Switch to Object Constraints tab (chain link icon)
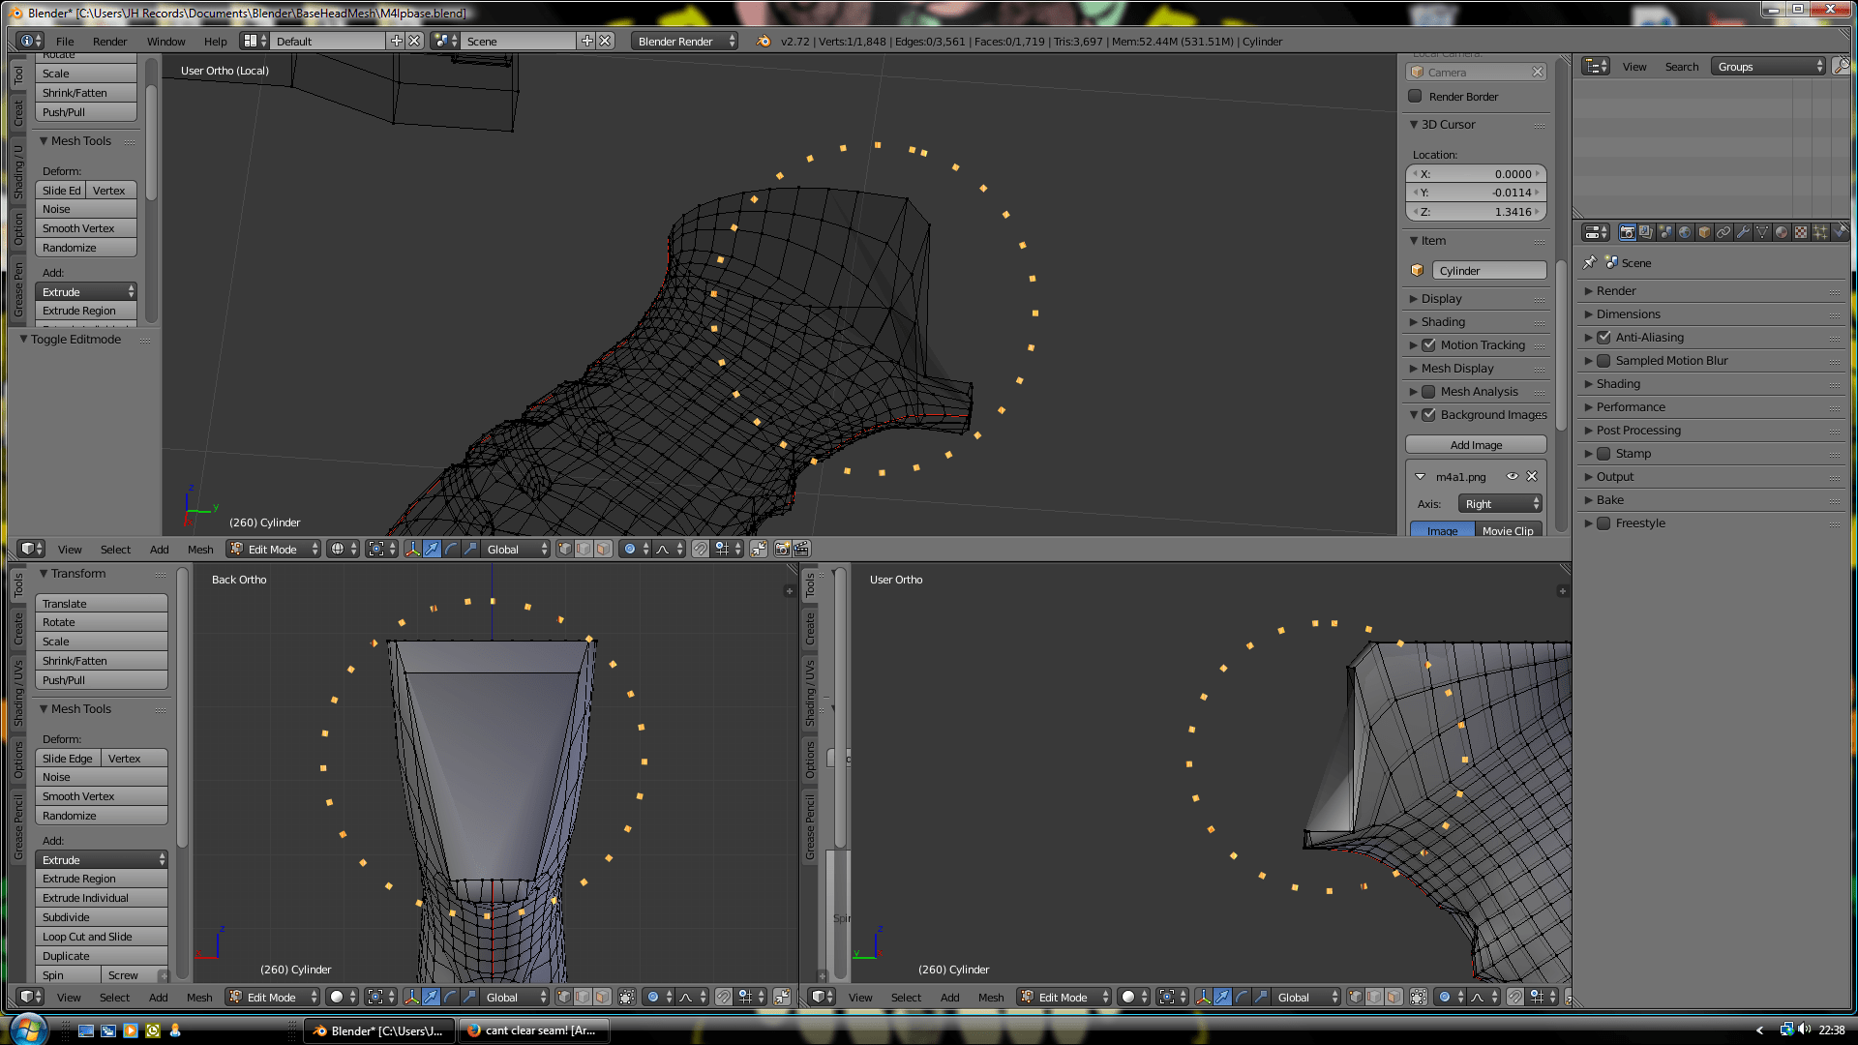Image resolution: width=1858 pixels, height=1045 pixels. pos(1723,232)
